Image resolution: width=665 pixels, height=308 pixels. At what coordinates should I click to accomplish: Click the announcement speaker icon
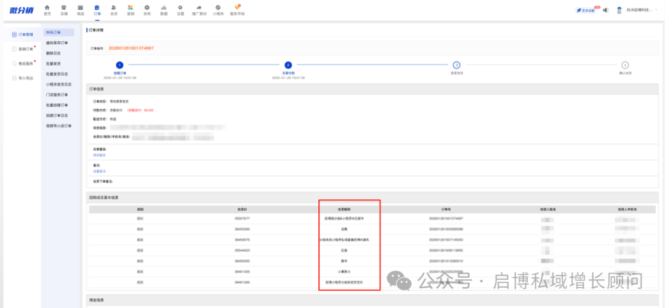point(605,10)
